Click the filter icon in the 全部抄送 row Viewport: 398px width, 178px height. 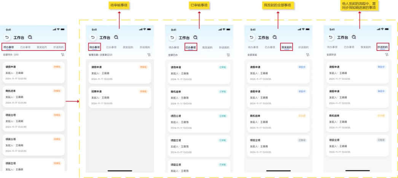tap(387, 55)
